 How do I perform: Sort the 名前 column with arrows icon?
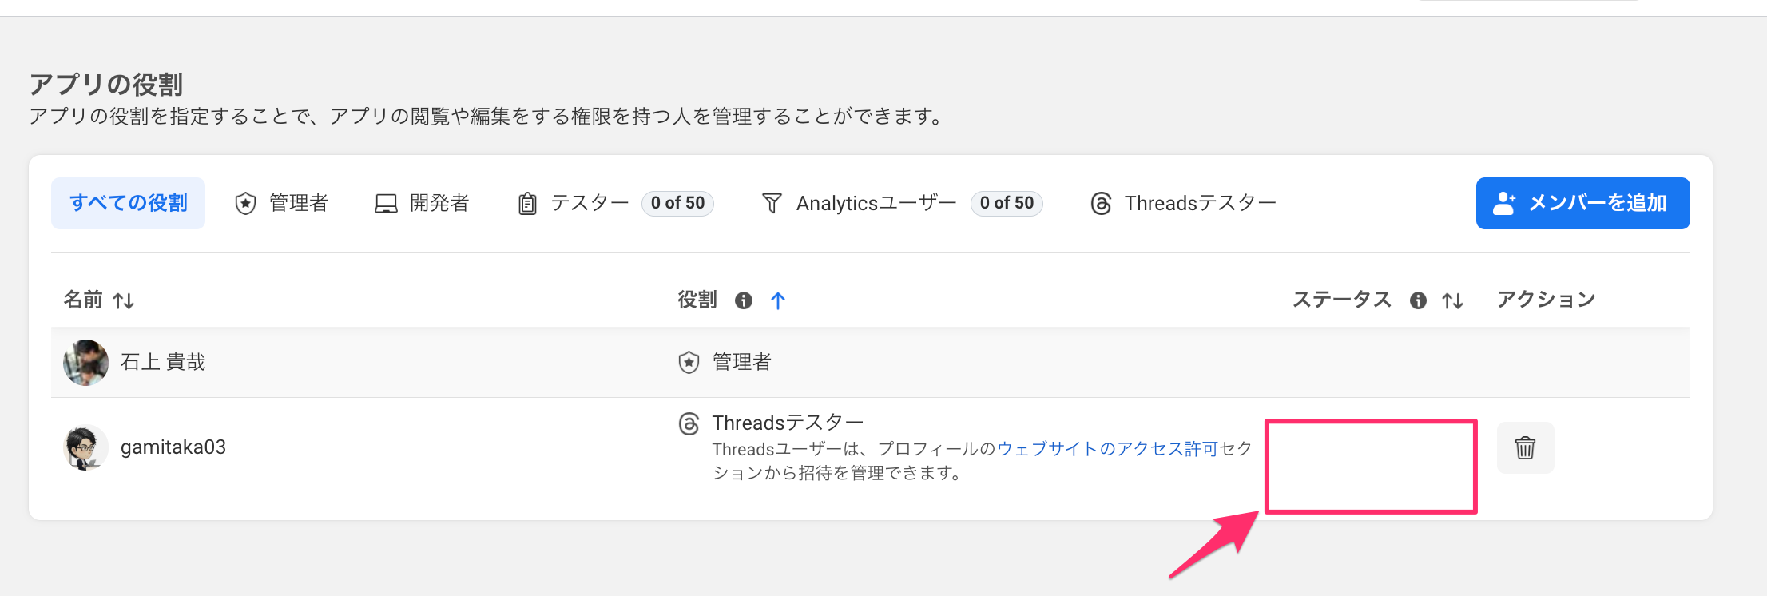124,300
